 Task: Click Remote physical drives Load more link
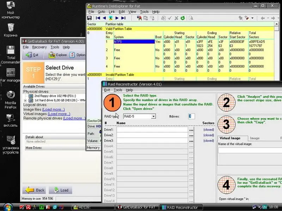[x=74, y=118]
